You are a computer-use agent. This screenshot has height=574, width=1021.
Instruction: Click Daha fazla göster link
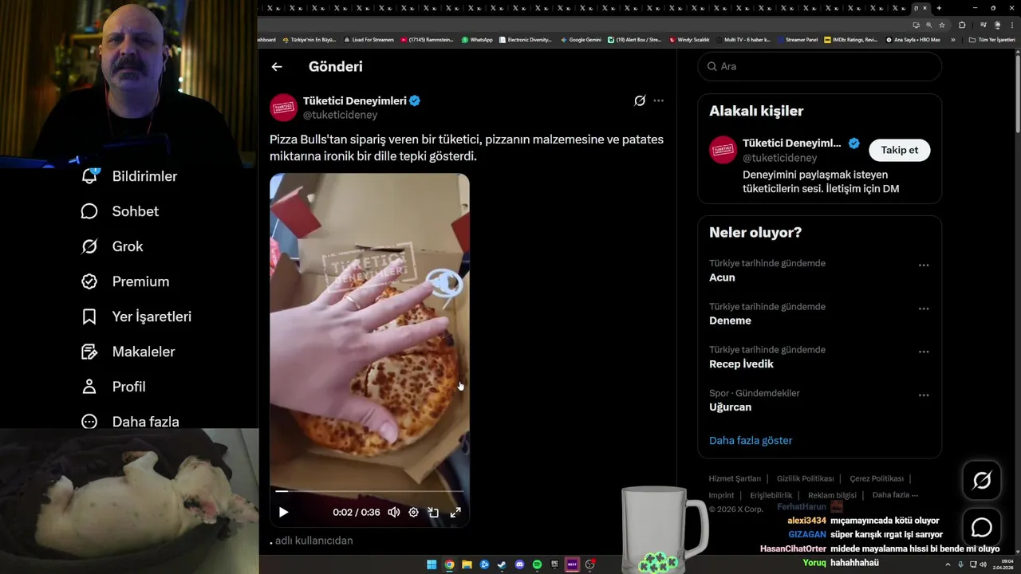(751, 440)
